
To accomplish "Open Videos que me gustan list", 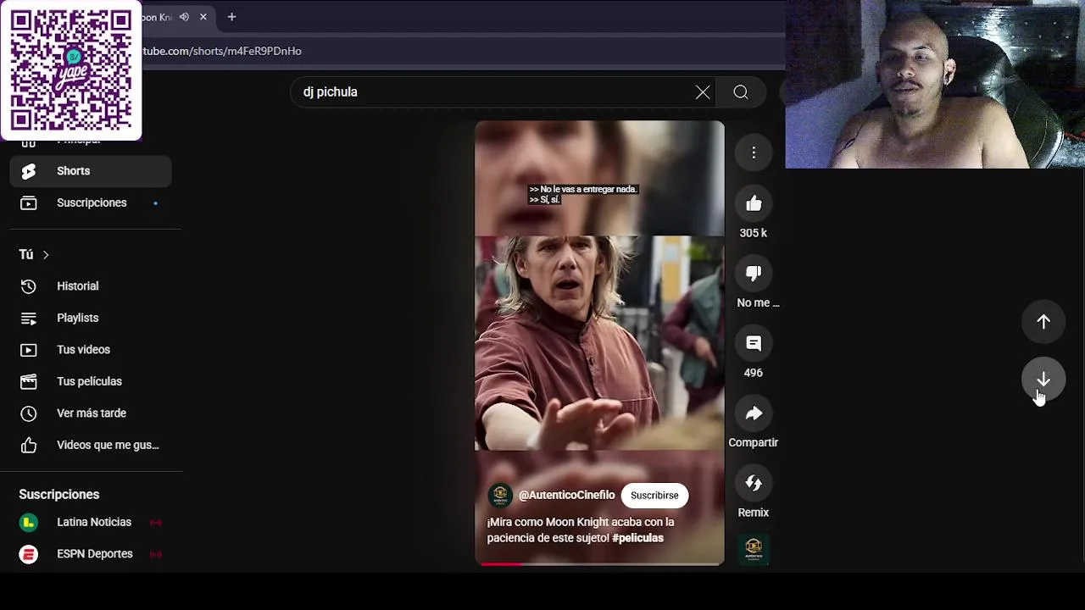I will point(91,445).
